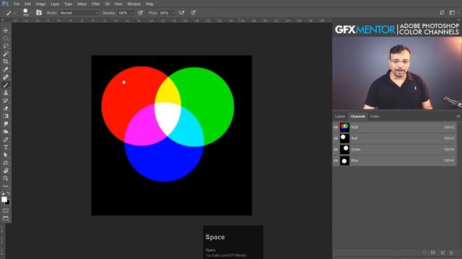Toggle pressure for size icon
This screenshot has height=259, width=462.
193,13
